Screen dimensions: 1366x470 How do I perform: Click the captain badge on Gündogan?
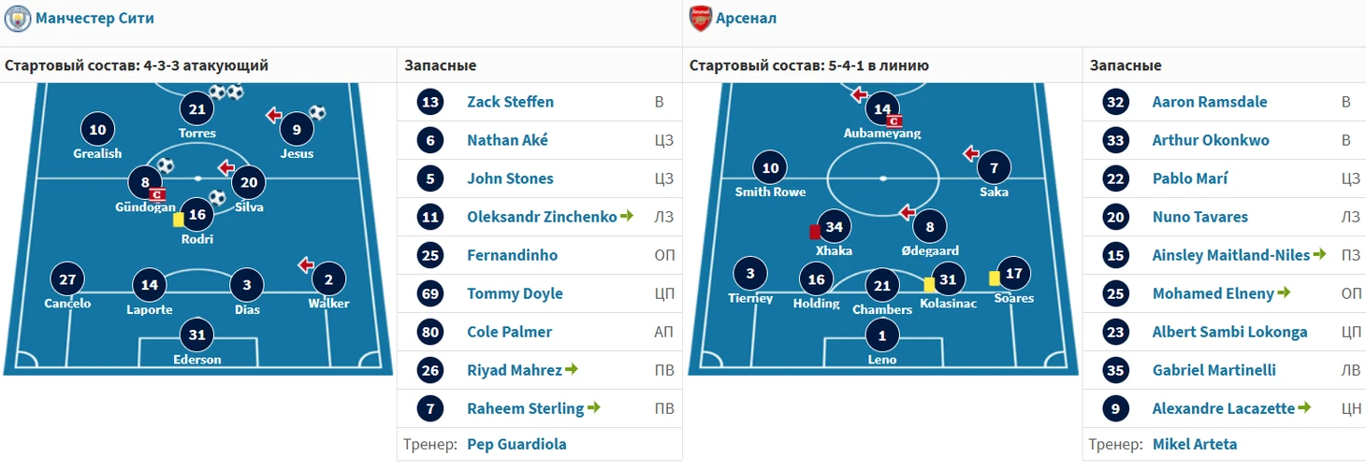coord(157,194)
